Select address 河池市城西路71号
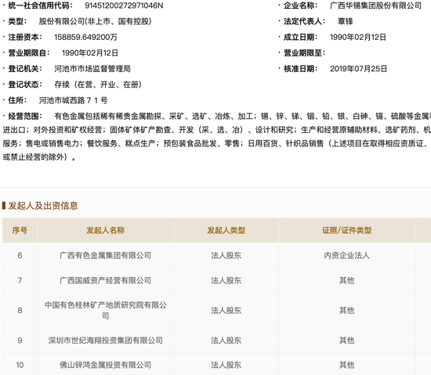 tap(73, 100)
